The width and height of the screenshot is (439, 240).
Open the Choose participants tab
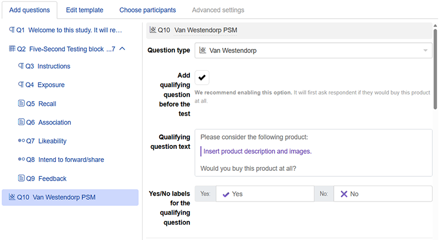pos(148,10)
